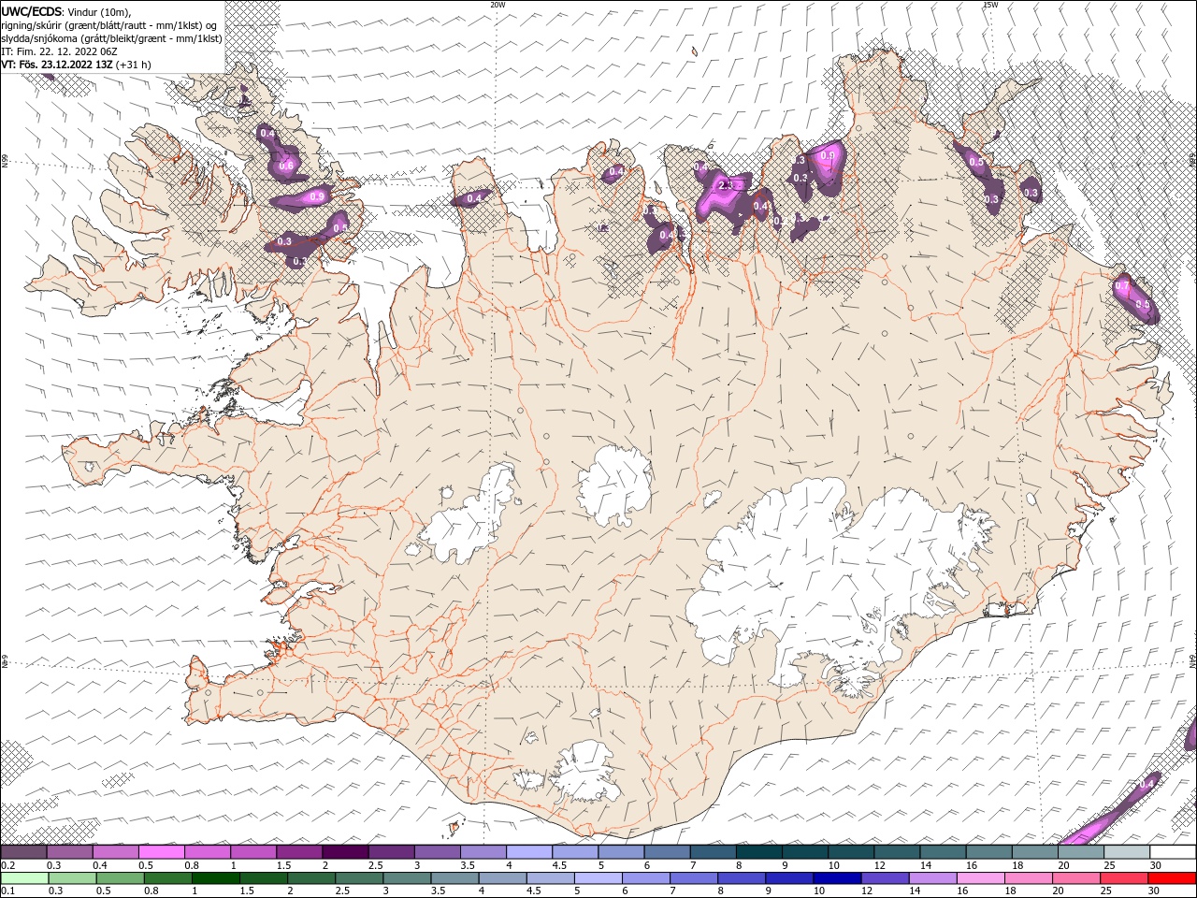Screen dimensions: 1197x898
Task: Select the pale green 0.1 rain legend swatch
Action: pos(23,878)
